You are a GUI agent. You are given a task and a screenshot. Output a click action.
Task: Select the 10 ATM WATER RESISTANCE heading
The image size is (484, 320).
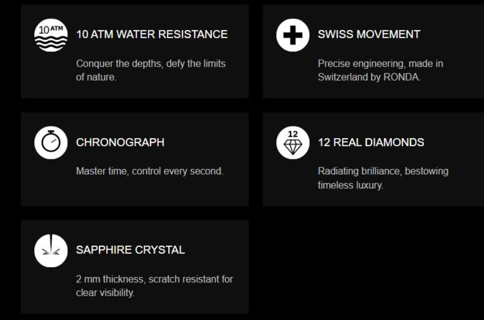152,34
